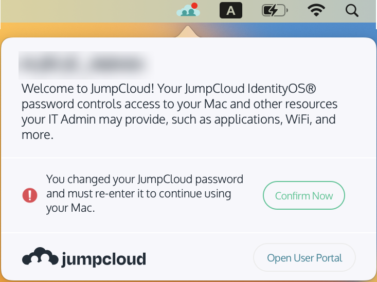Click empty footer space beside jumpcloud logo
Image resolution: width=377 pixels, height=282 pixels.
click(x=201, y=258)
